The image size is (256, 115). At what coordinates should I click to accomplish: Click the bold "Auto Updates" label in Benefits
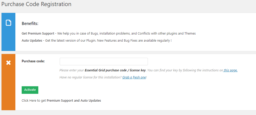(x=32, y=41)
